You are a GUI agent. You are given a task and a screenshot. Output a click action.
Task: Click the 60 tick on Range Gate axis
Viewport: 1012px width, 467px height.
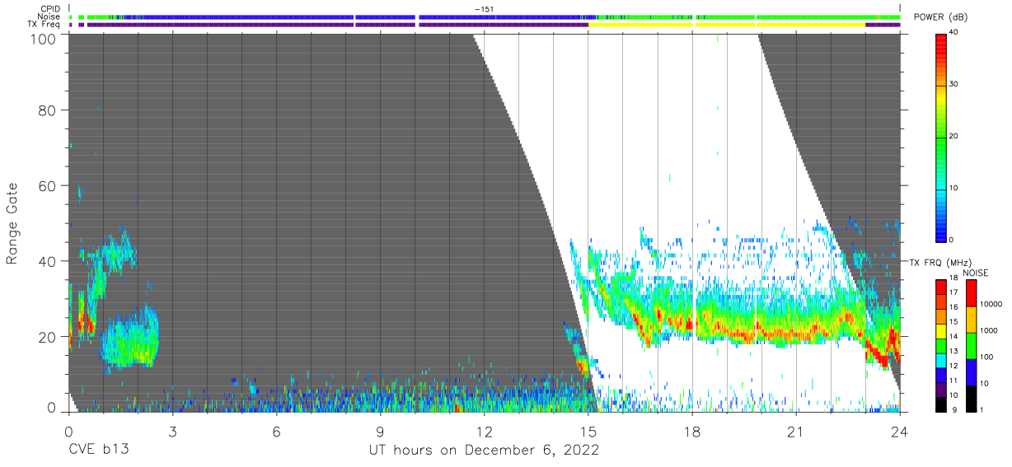(46, 186)
